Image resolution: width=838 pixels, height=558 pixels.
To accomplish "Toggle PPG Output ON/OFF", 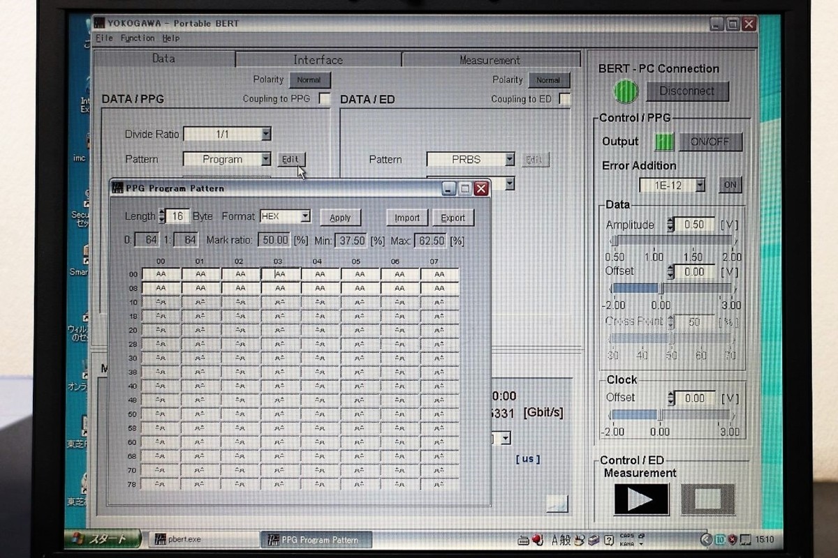I will (x=710, y=142).
